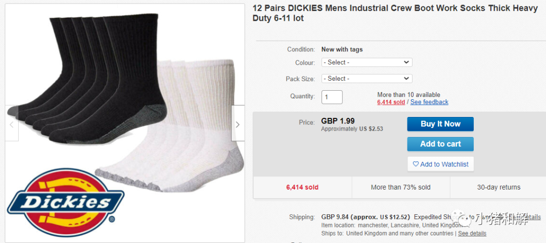Click the Dickies logo in product image

point(65,204)
